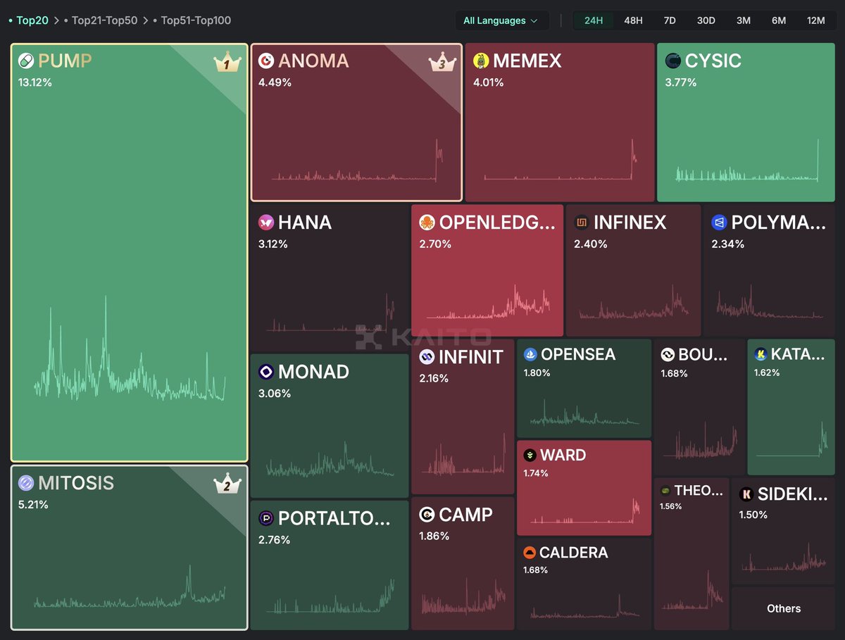Click the PUMP 13.12% value
This screenshot has width=845, height=640.
pos(35,82)
